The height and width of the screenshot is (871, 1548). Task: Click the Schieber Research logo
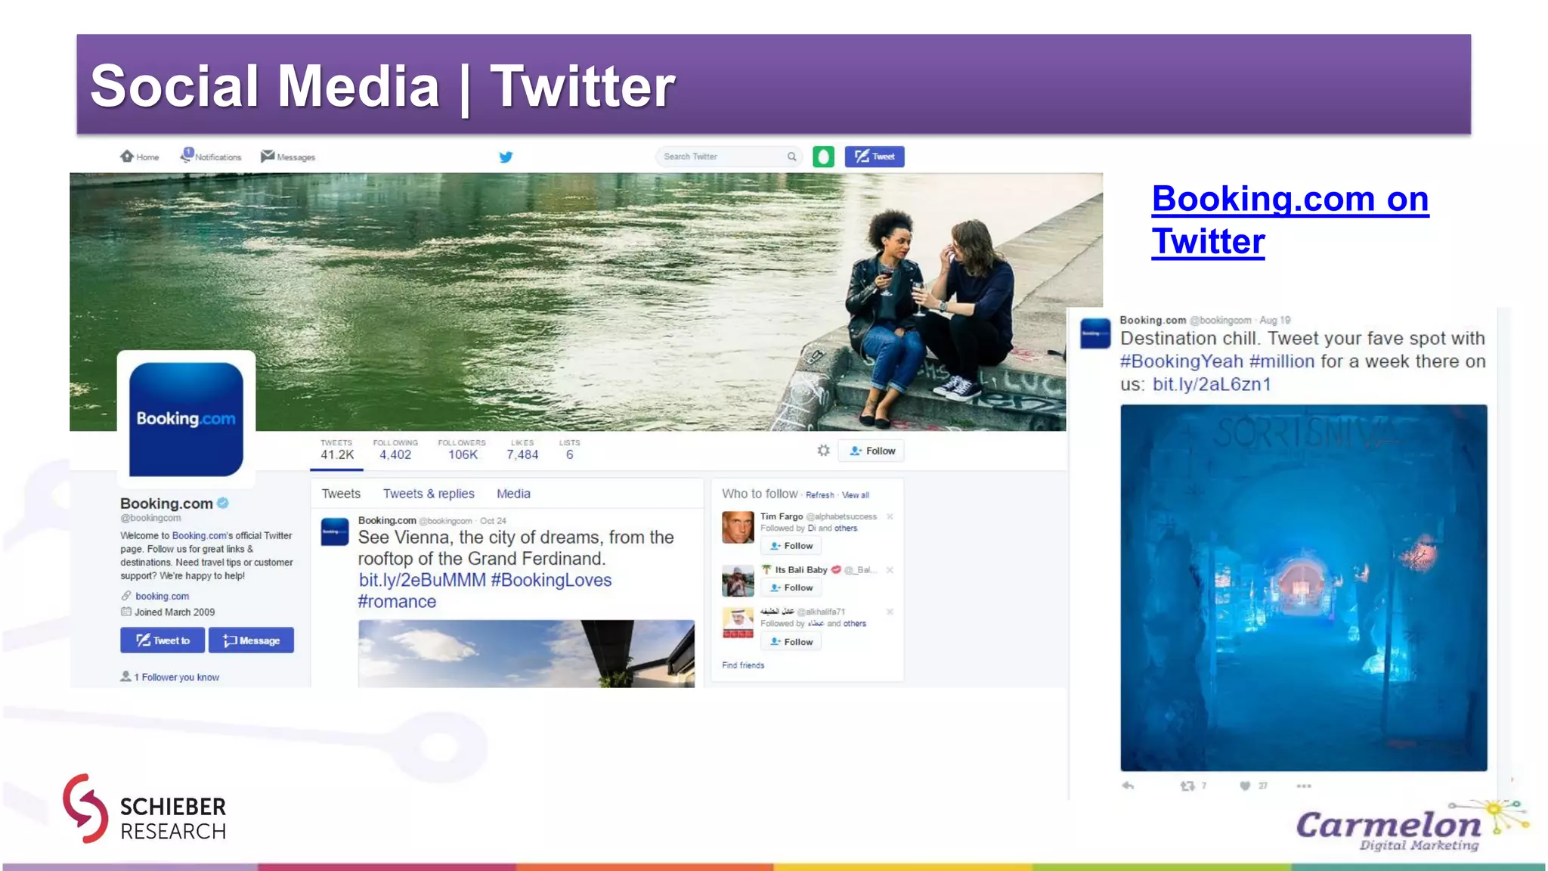[144, 809]
